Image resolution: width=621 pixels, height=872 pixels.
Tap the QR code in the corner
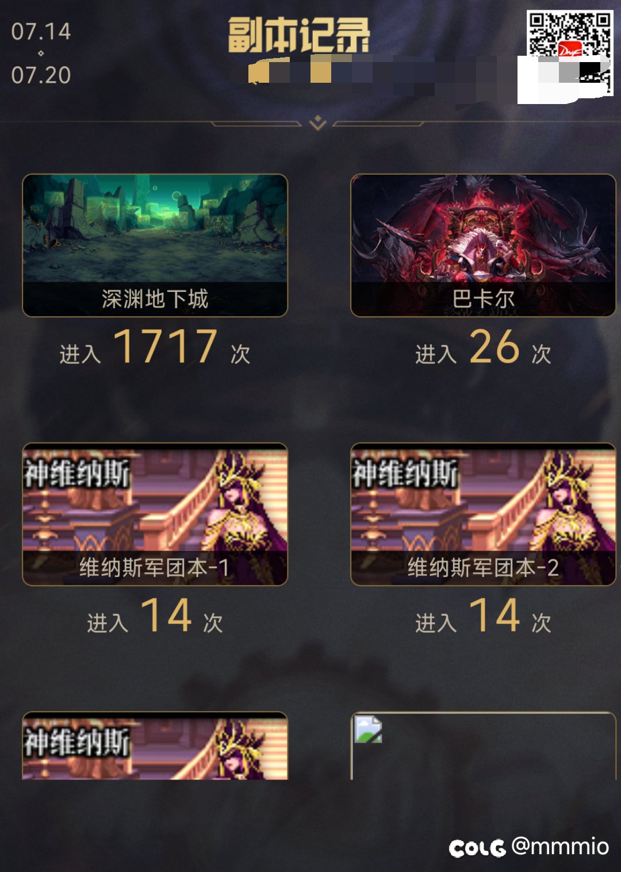(x=569, y=52)
